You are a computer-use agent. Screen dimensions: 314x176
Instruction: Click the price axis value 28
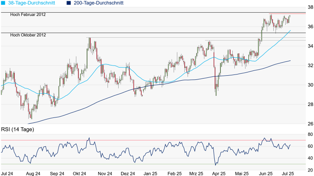(311, 104)
